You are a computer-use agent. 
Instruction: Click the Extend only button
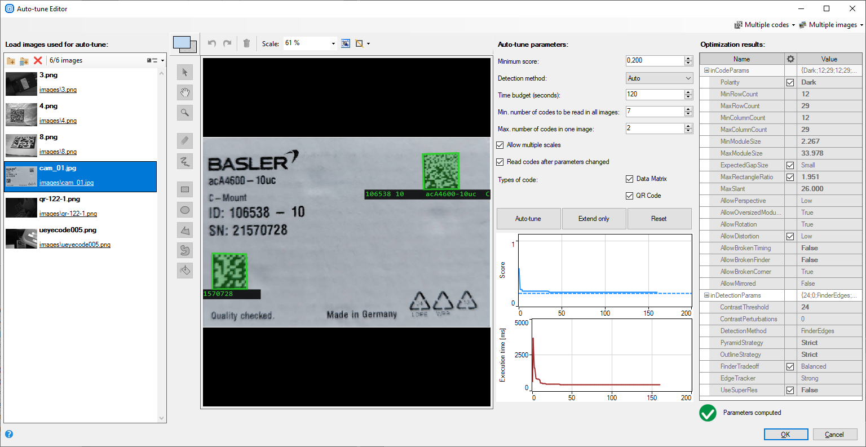point(594,219)
